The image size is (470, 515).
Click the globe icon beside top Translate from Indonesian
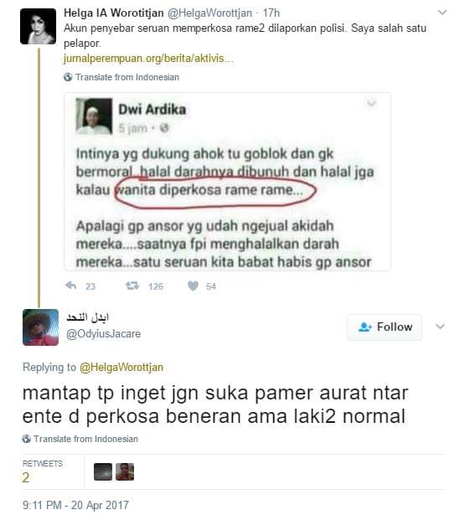68,77
